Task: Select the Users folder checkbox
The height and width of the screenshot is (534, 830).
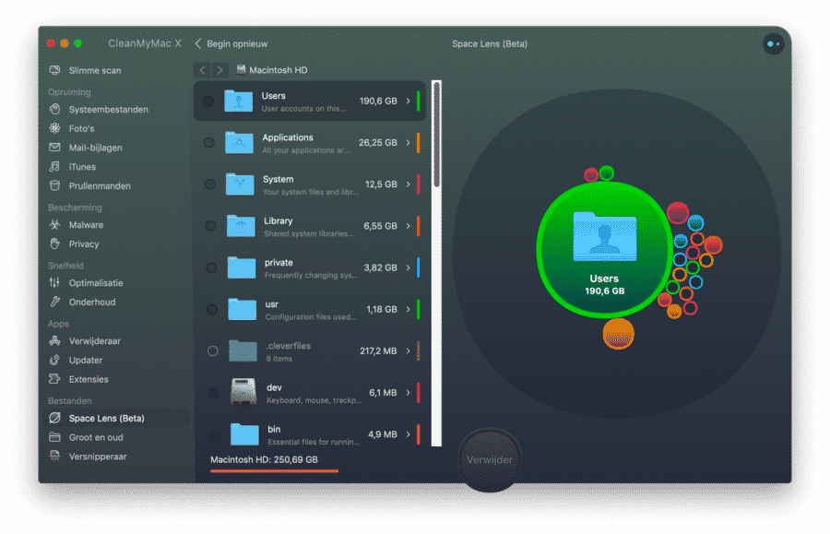Action: point(208,101)
